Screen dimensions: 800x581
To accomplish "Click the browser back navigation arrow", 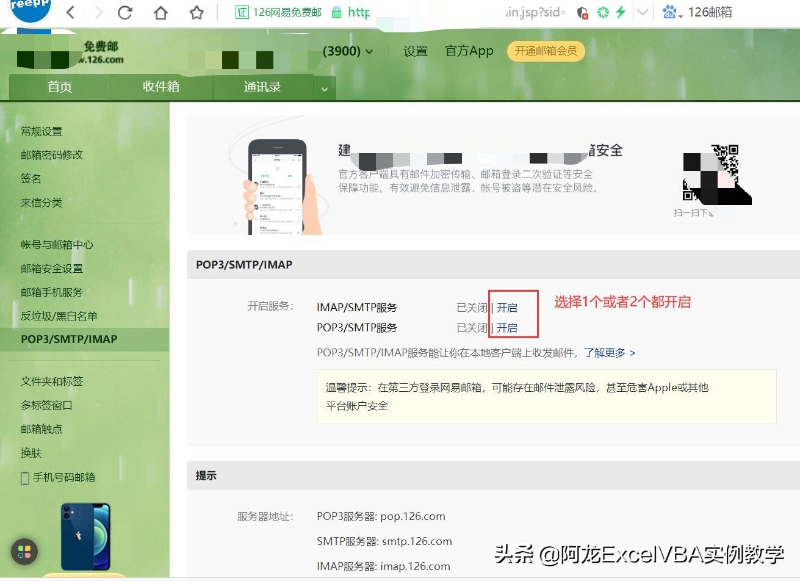I will click(70, 12).
